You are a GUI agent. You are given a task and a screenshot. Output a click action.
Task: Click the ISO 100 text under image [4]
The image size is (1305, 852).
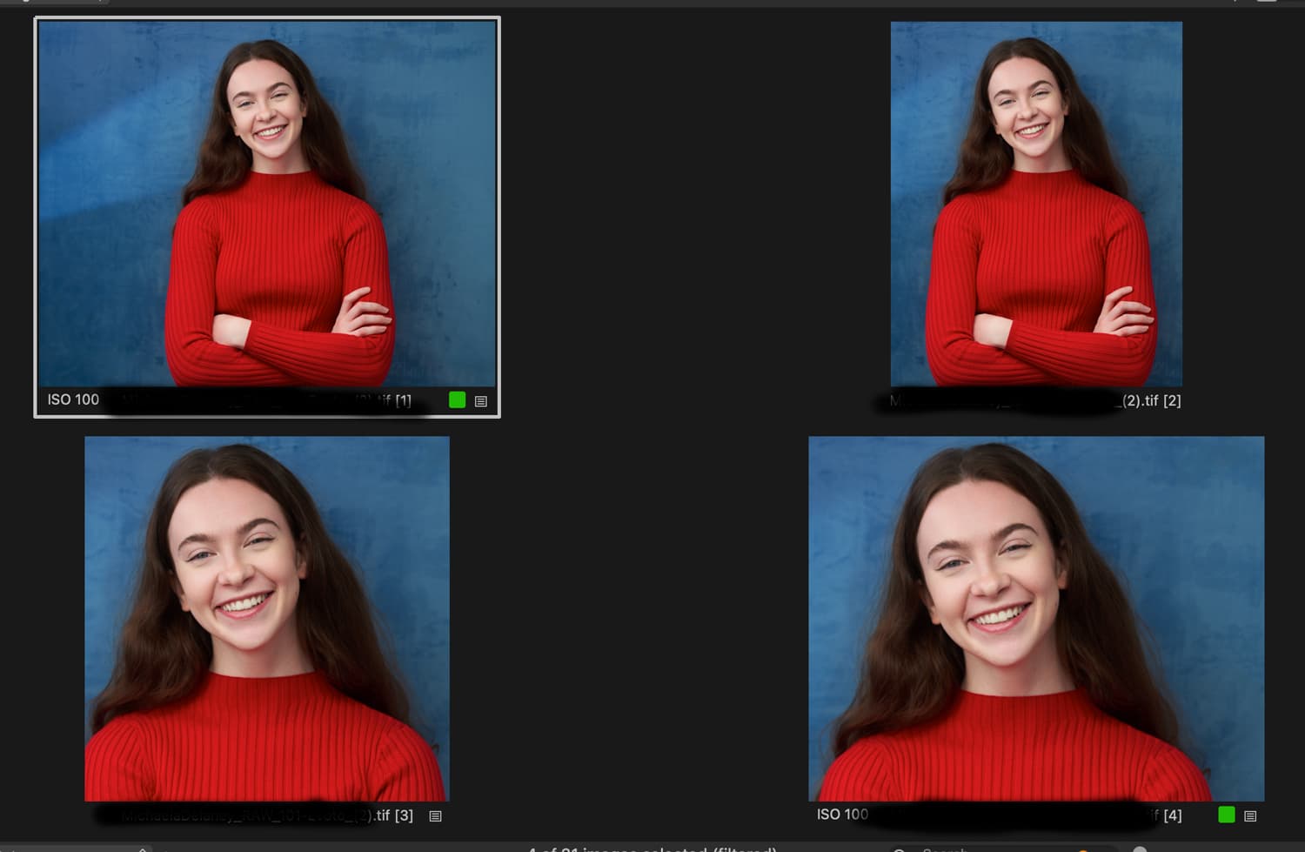[842, 815]
